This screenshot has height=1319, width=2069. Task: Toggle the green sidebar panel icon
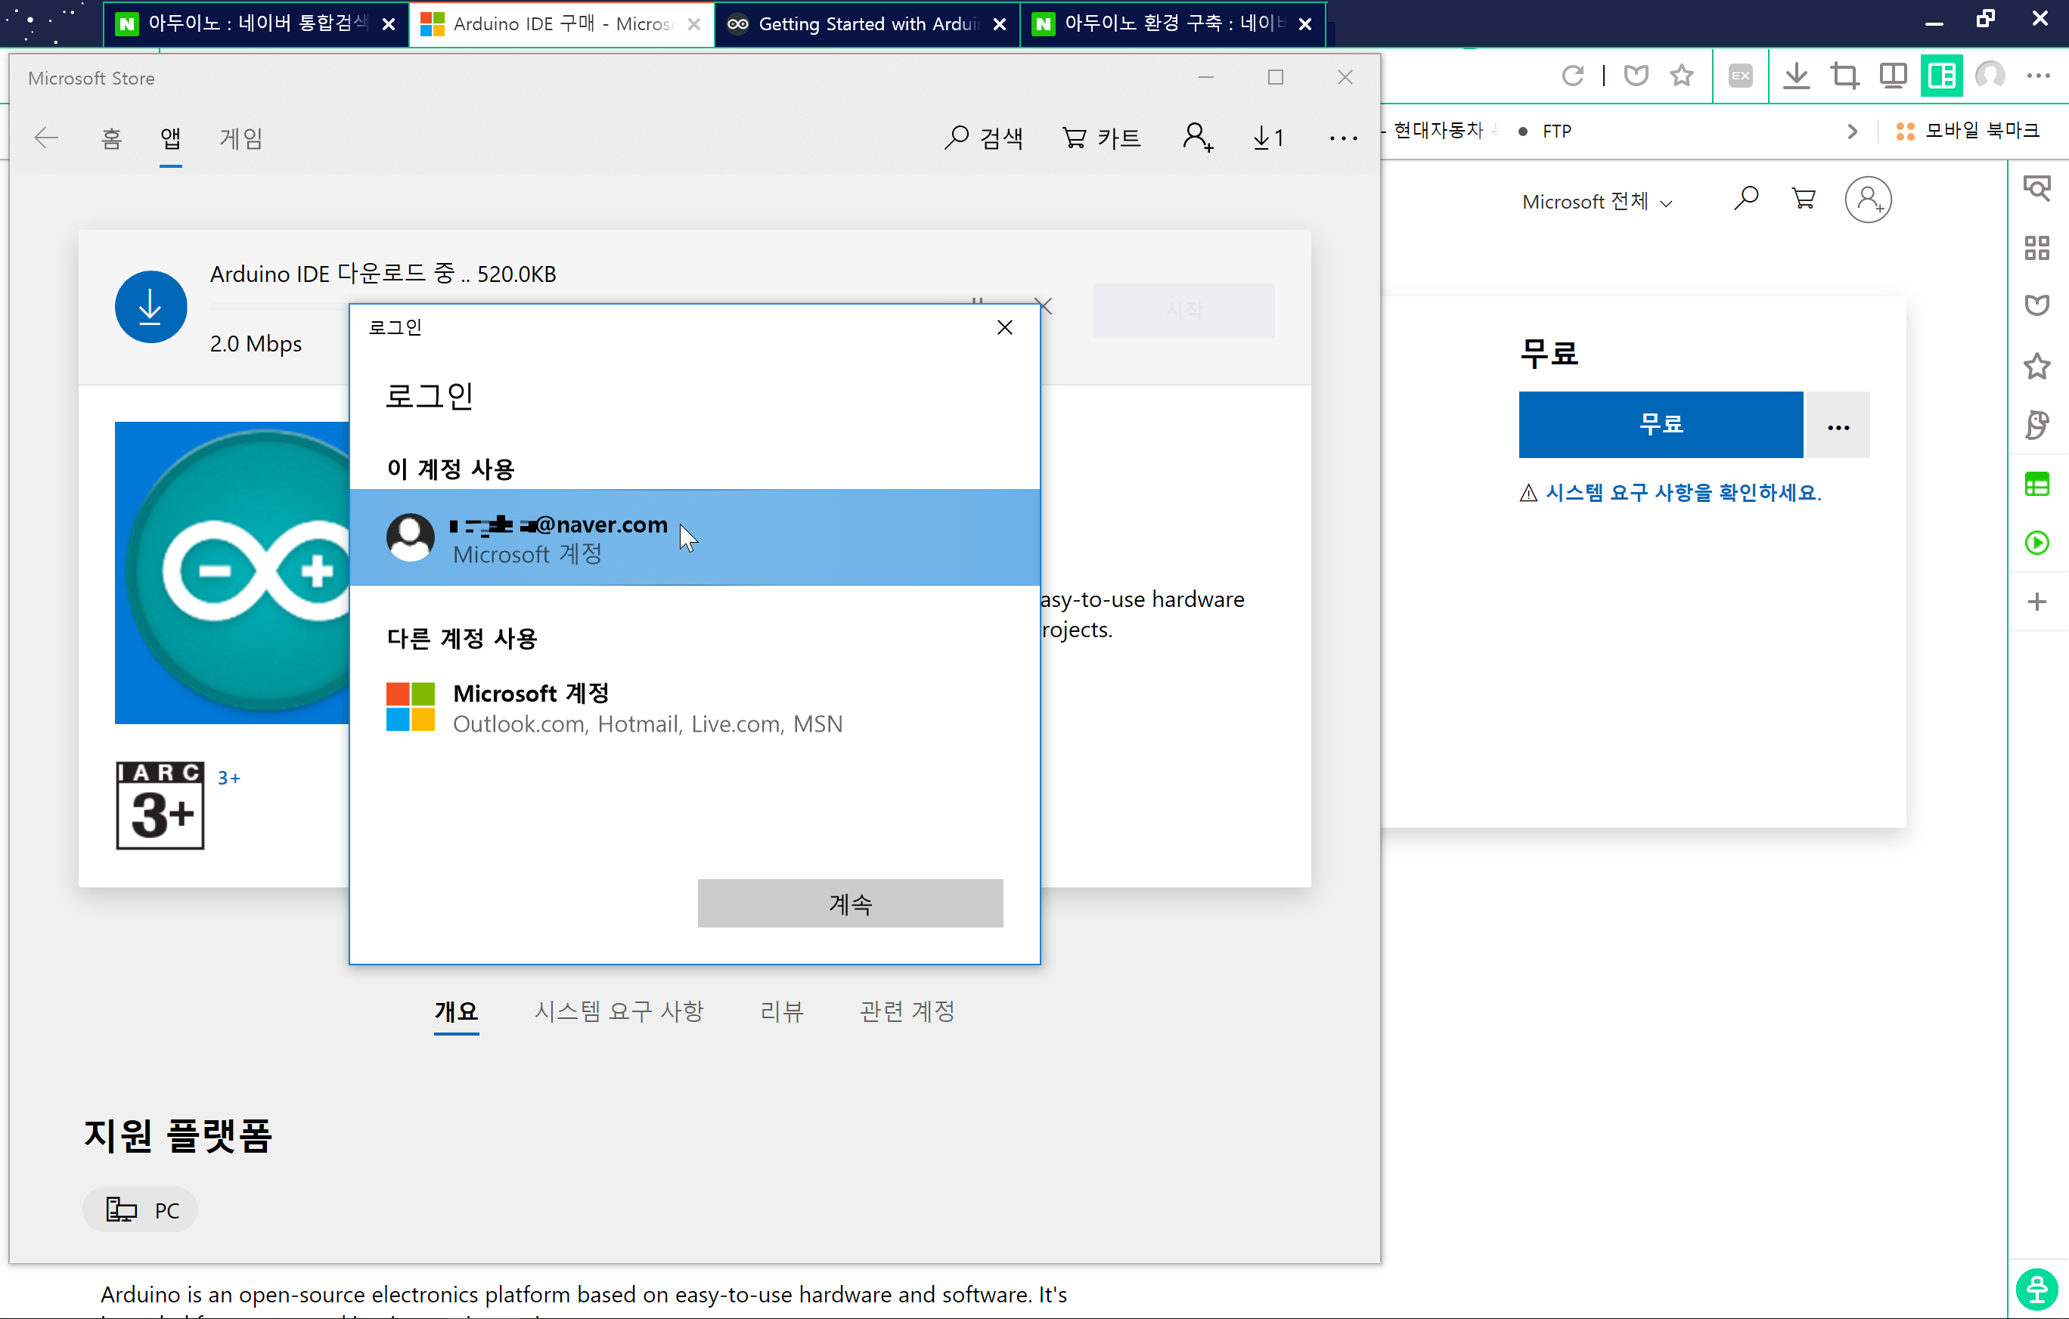click(1941, 76)
